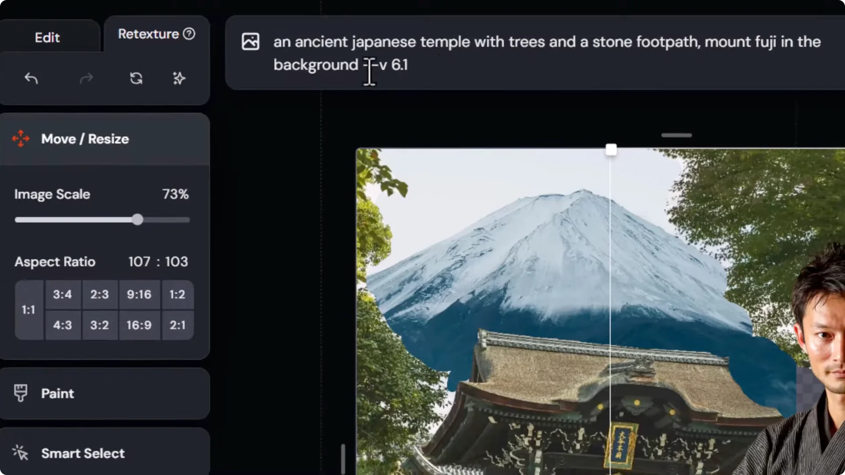Choose the 4:3 aspect ratio button
This screenshot has height=475, width=845.
62,325
